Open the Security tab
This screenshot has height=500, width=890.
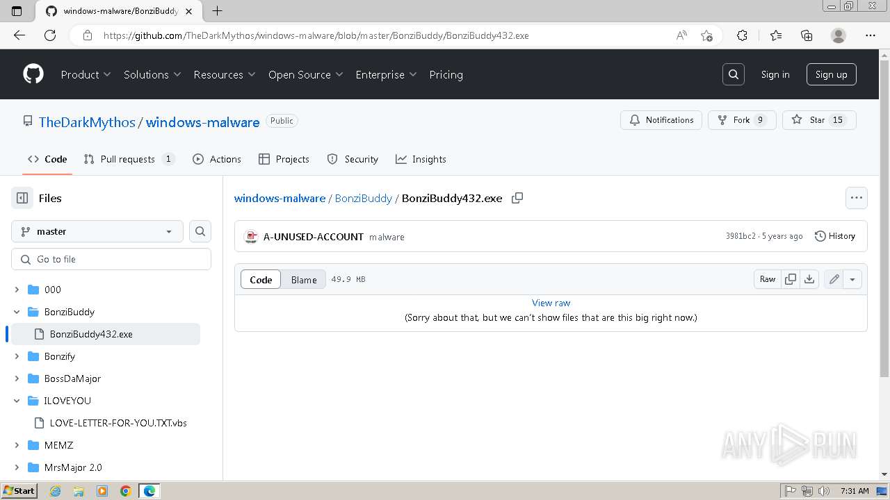(x=353, y=159)
